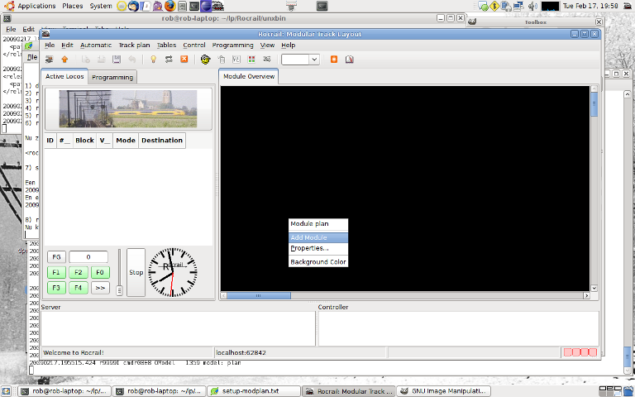The width and height of the screenshot is (635, 397).
Task: Click the orange emergency stop X icon
Action: (x=184, y=60)
